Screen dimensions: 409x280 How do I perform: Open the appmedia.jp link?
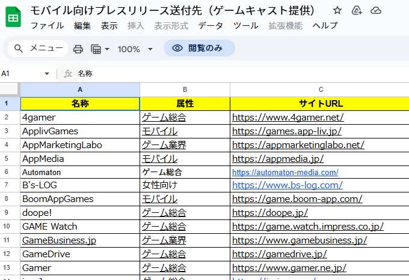point(278,159)
